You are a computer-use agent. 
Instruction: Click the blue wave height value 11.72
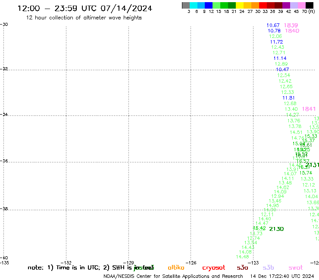pyautogui.click(x=276, y=42)
